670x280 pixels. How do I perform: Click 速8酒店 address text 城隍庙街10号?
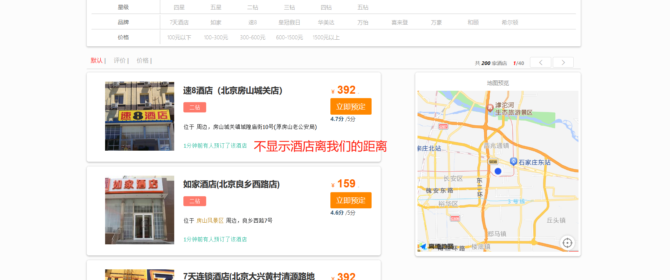point(257,127)
